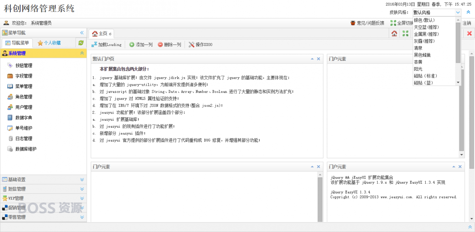
Task: Click the green 添加一列 button
Action: 141,45
